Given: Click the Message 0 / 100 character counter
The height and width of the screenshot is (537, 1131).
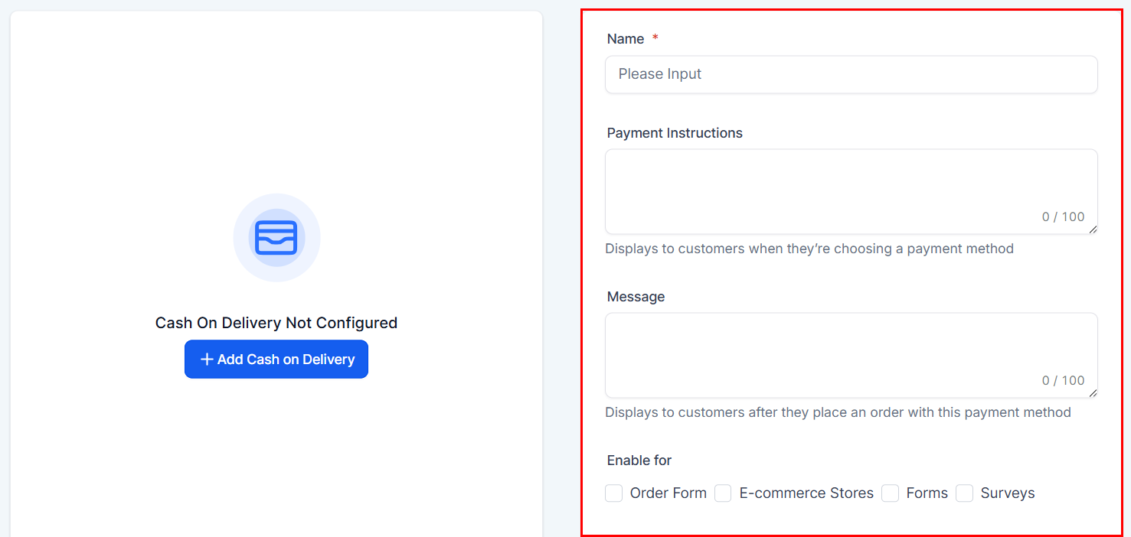Looking at the screenshot, I should pos(1063,380).
